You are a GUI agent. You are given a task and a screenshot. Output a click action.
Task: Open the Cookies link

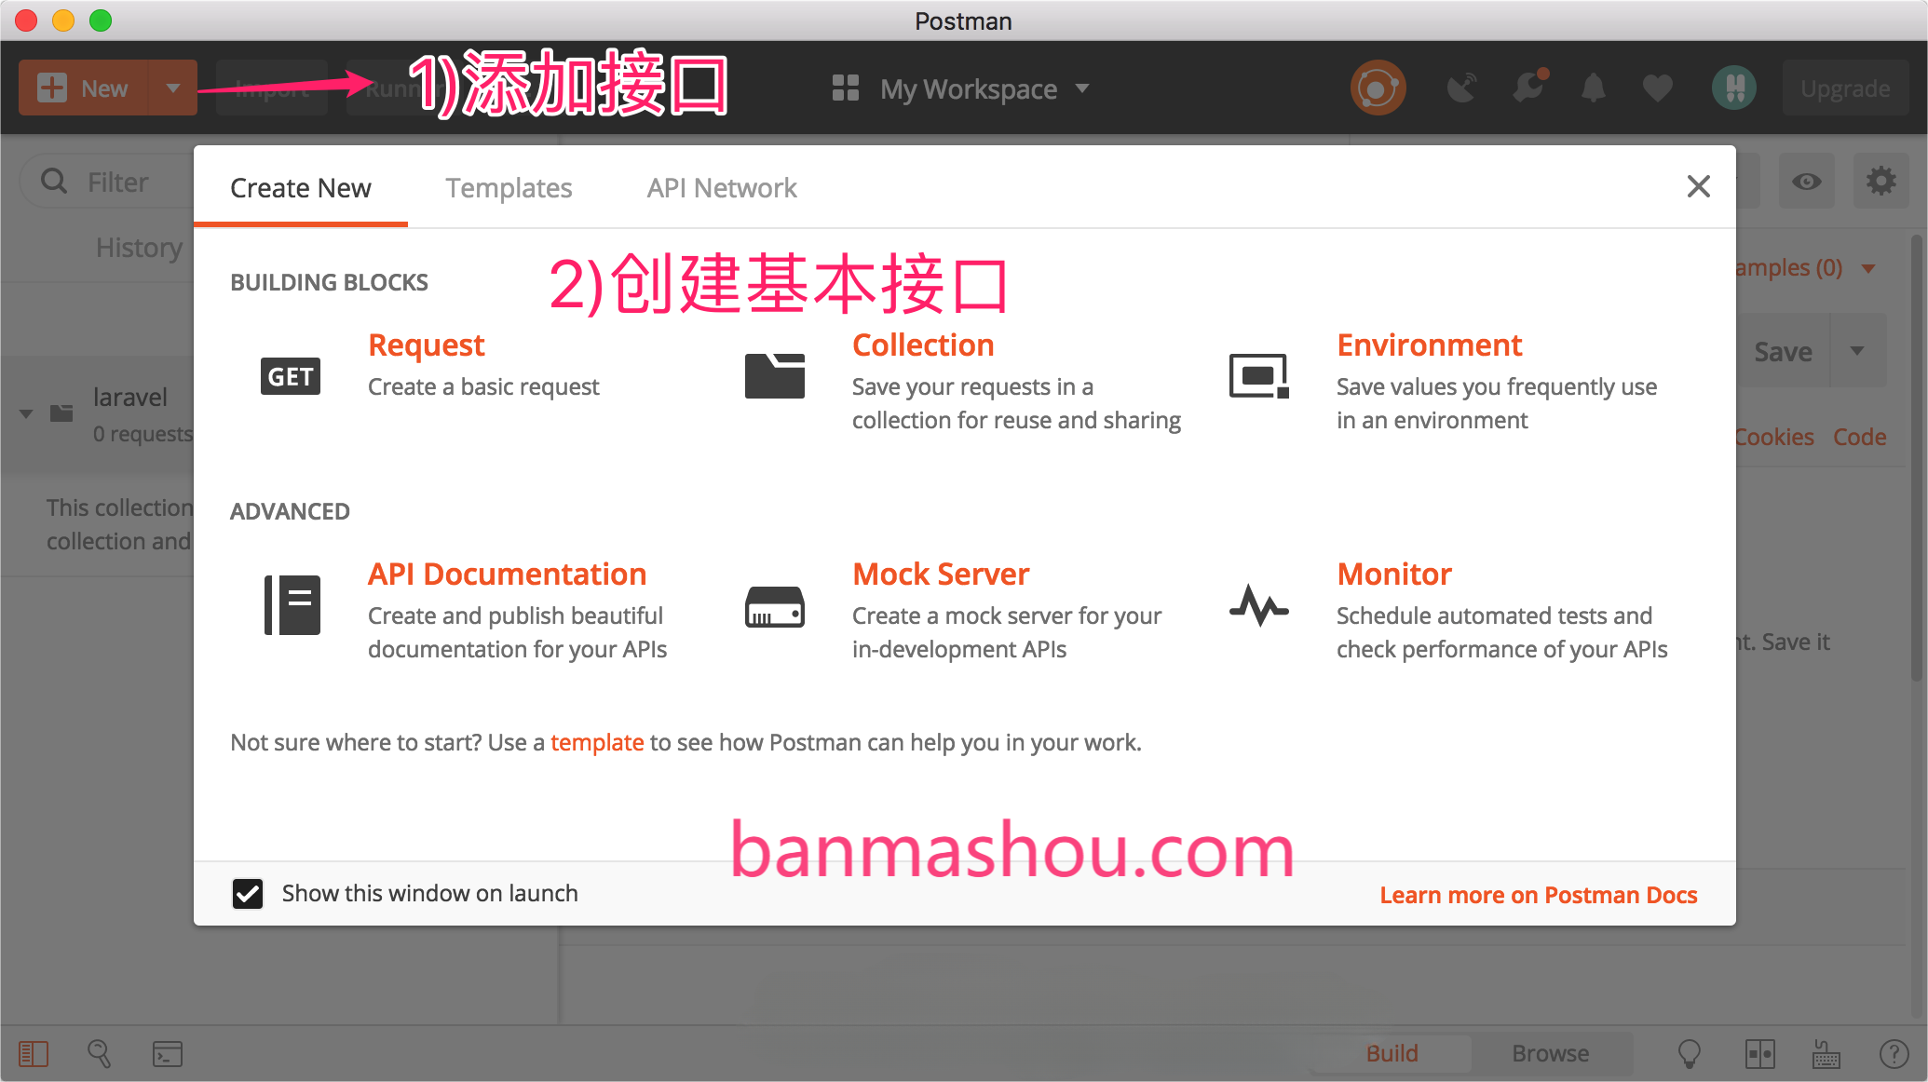tap(1774, 437)
